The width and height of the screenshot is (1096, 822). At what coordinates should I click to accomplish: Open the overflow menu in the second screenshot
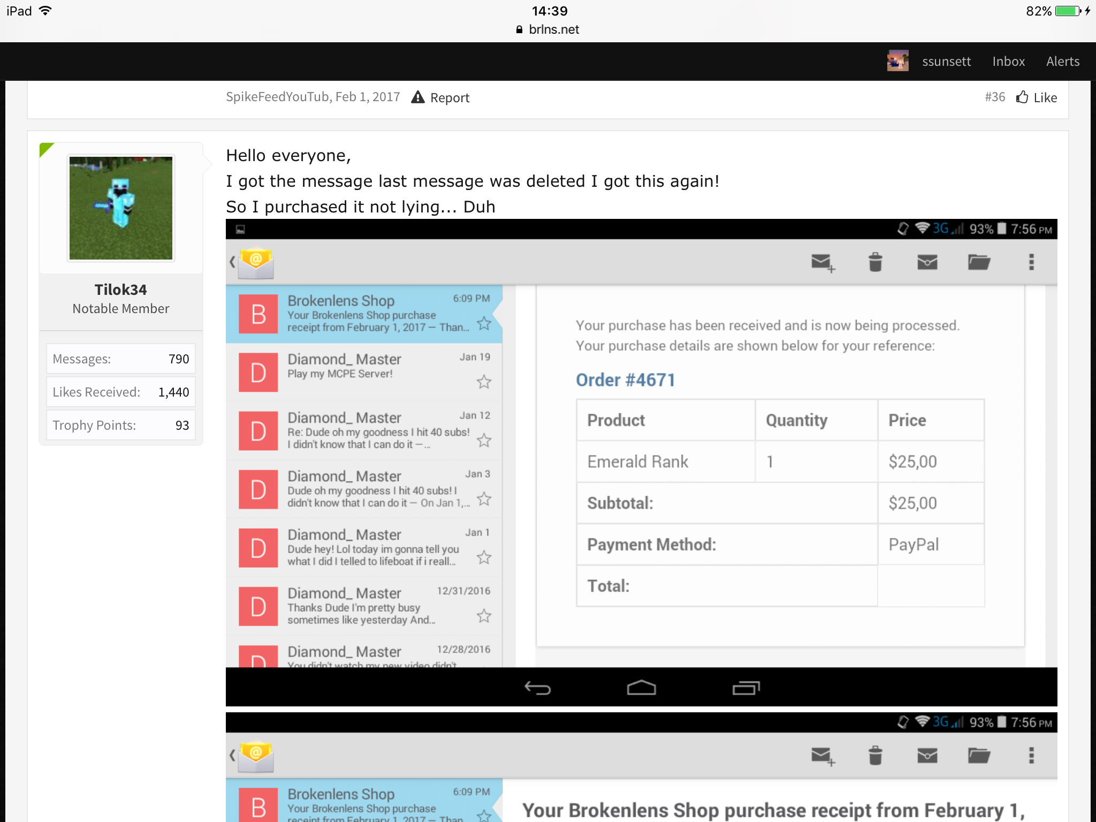click(x=1031, y=756)
